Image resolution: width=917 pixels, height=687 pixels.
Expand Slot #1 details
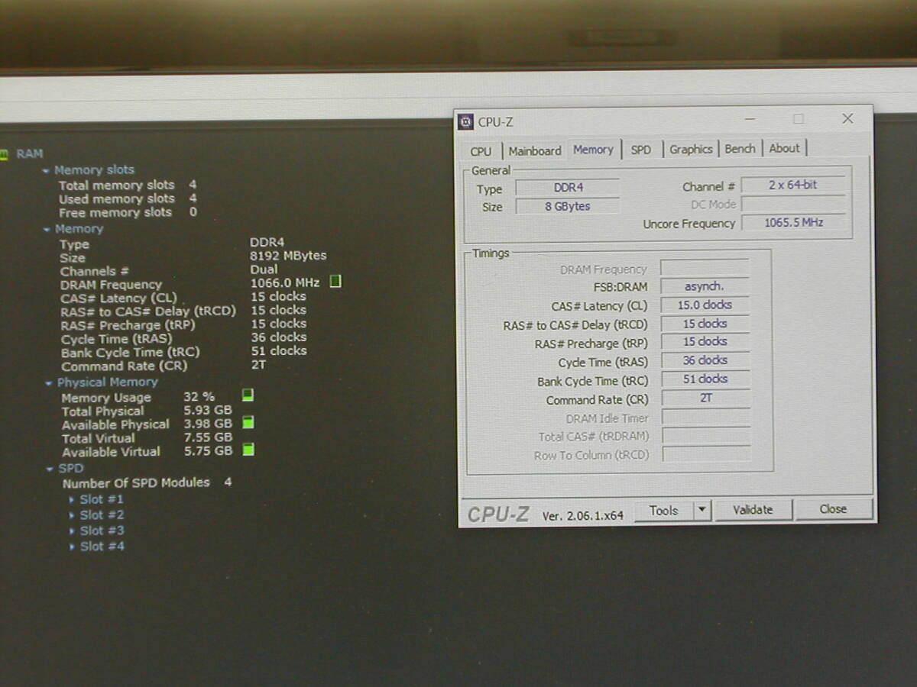[72, 500]
